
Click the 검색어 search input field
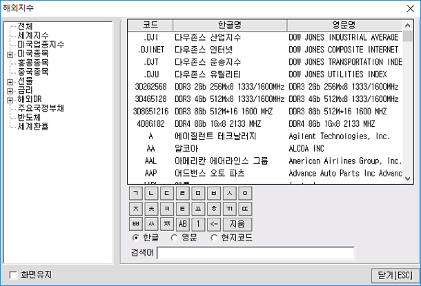click(x=255, y=253)
